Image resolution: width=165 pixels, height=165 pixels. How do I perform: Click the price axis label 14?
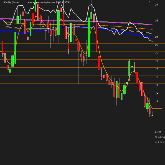point(156,93)
